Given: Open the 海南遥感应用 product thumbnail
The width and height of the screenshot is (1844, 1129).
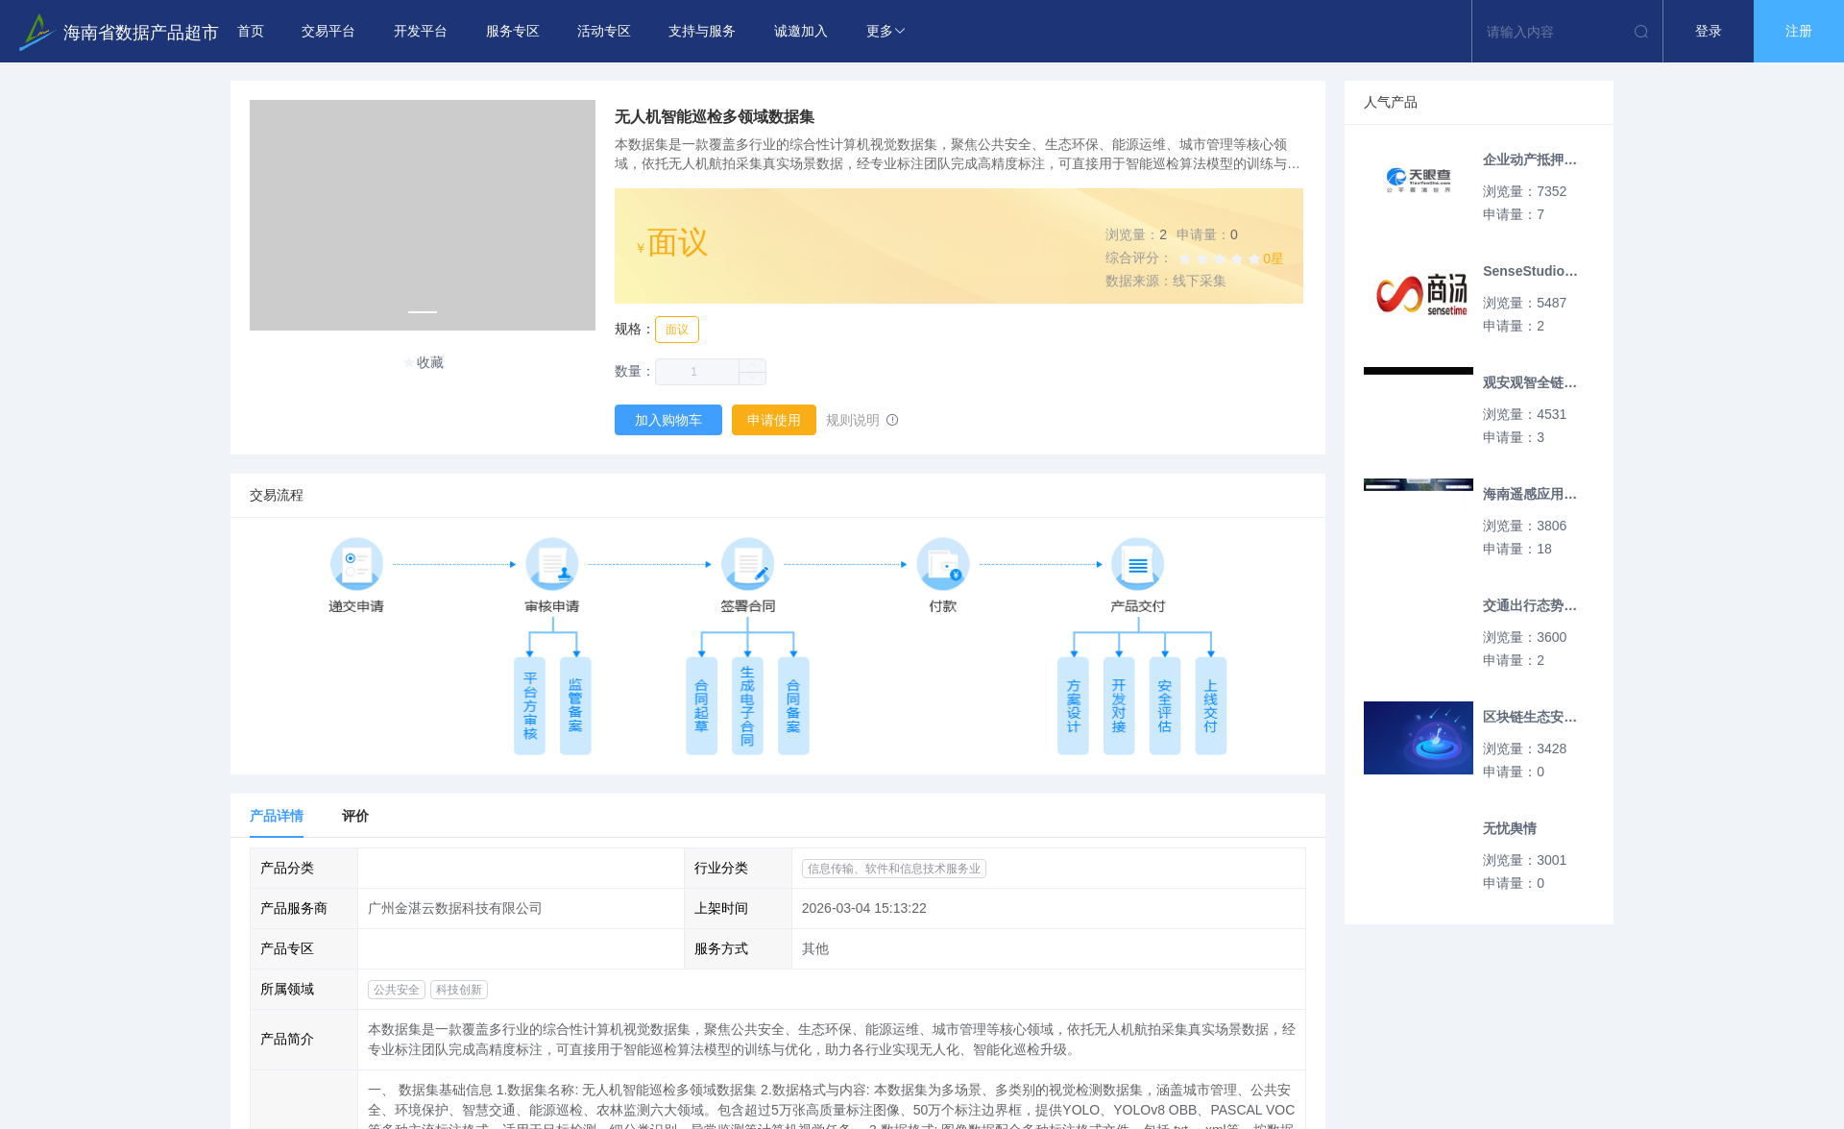Looking at the screenshot, I should point(1419,484).
